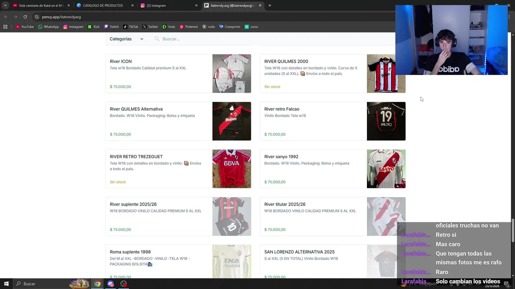Click the River ICON $ 75.000,00 price
The width and height of the screenshot is (515, 289).
click(x=120, y=87)
